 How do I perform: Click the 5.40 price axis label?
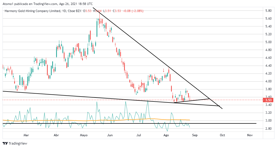tap(268, 26)
